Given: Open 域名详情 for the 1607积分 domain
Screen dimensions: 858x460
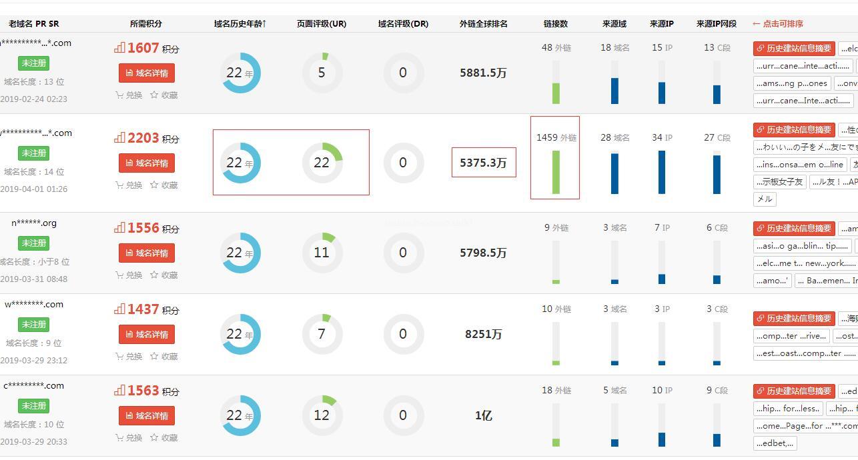Looking at the screenshot, I should 146,73.
